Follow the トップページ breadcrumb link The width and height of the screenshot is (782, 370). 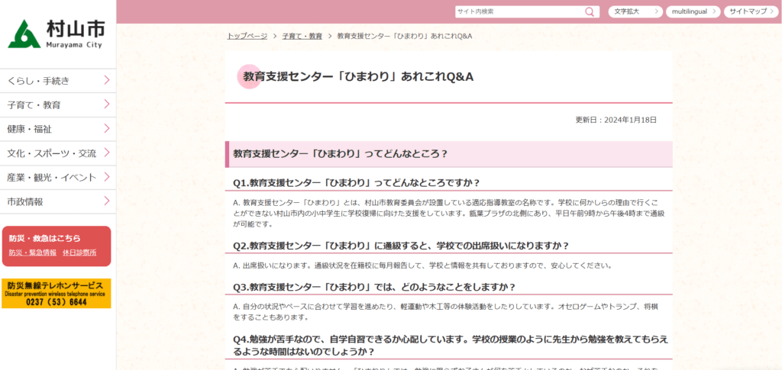tap(247, 37)
